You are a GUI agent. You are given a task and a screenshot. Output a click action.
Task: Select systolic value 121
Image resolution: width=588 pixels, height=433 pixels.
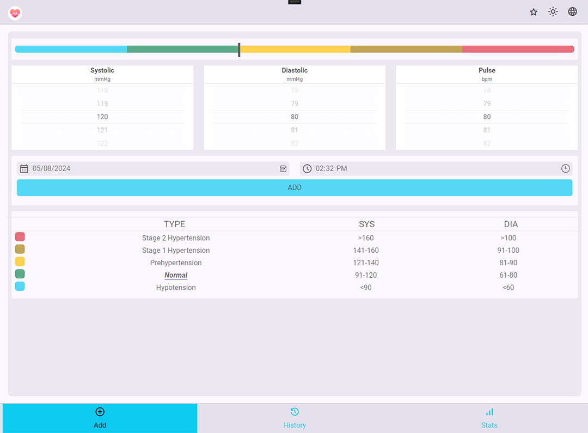click(x=102, y=130)
